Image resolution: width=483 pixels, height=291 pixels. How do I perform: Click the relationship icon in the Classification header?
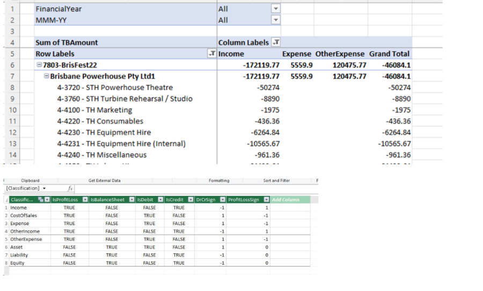(x=41, y=200)
